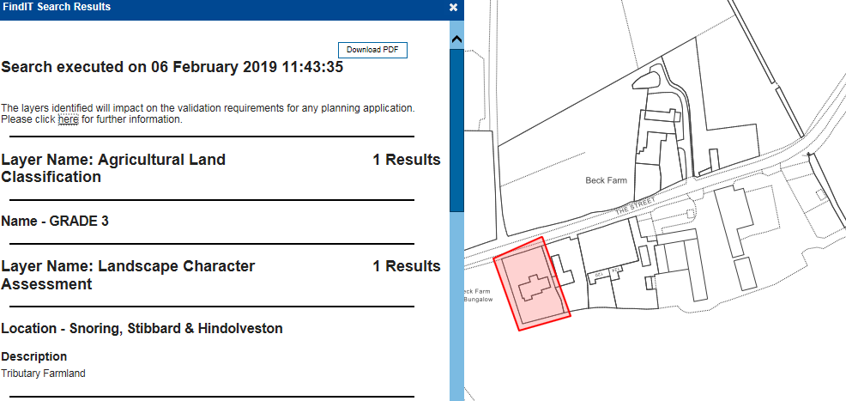This screenshot has height=401, width=846.
Task: Click the Snoring, Stibbard & Hindolveston location
Action: click(142, 328)
